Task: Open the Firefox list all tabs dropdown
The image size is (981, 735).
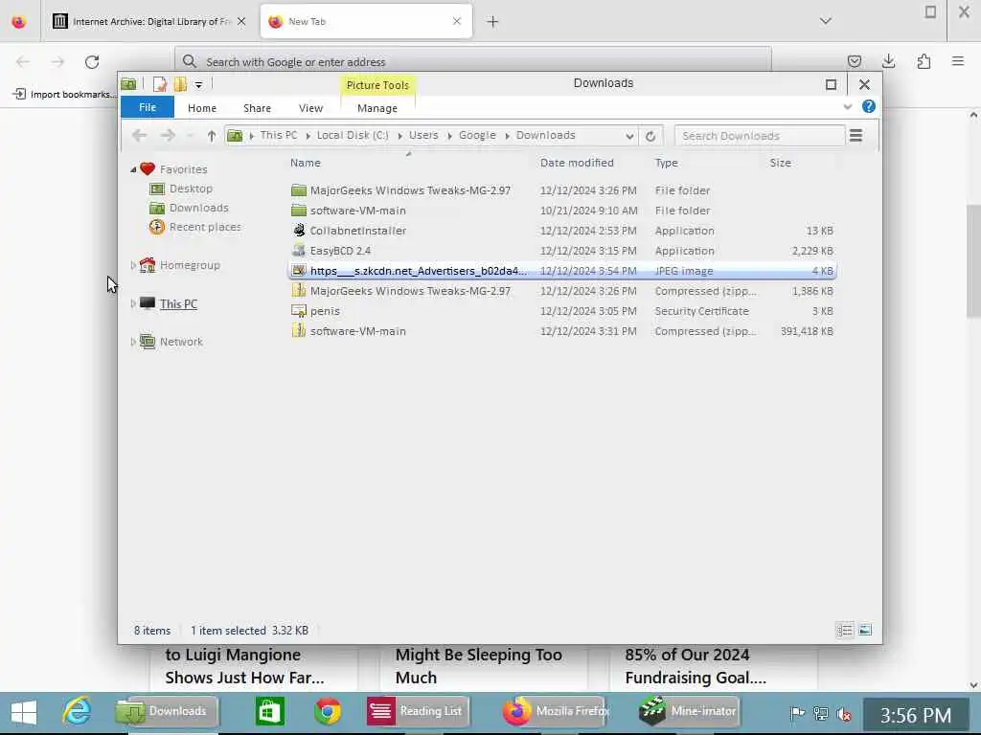Action: coord(825,21)
